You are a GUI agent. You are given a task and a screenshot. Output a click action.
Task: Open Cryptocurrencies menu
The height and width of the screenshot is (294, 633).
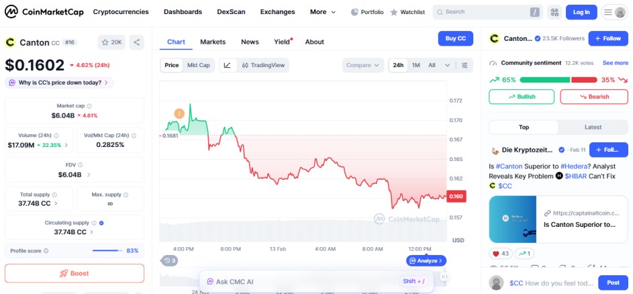tap(121, 12)
